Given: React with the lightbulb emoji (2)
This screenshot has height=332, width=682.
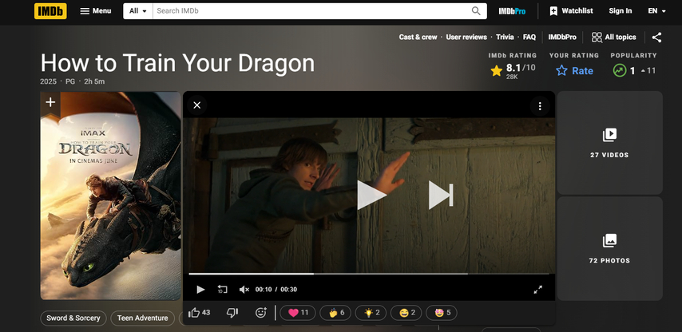Looking at the screenshot, I should click(x=371, y=313).
